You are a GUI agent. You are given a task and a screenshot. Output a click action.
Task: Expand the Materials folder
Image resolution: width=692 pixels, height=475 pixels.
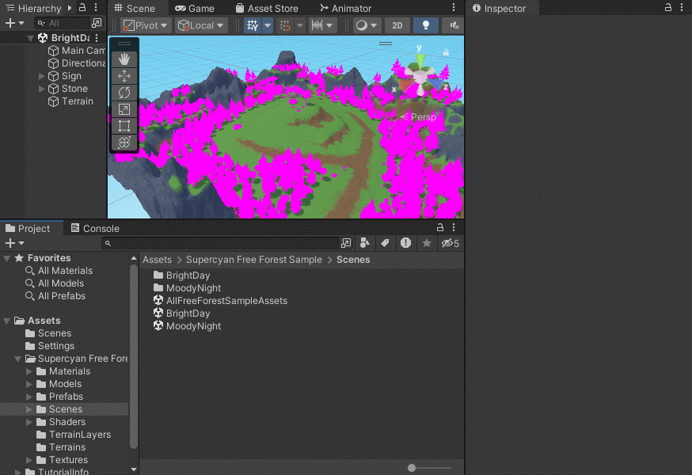29,372
